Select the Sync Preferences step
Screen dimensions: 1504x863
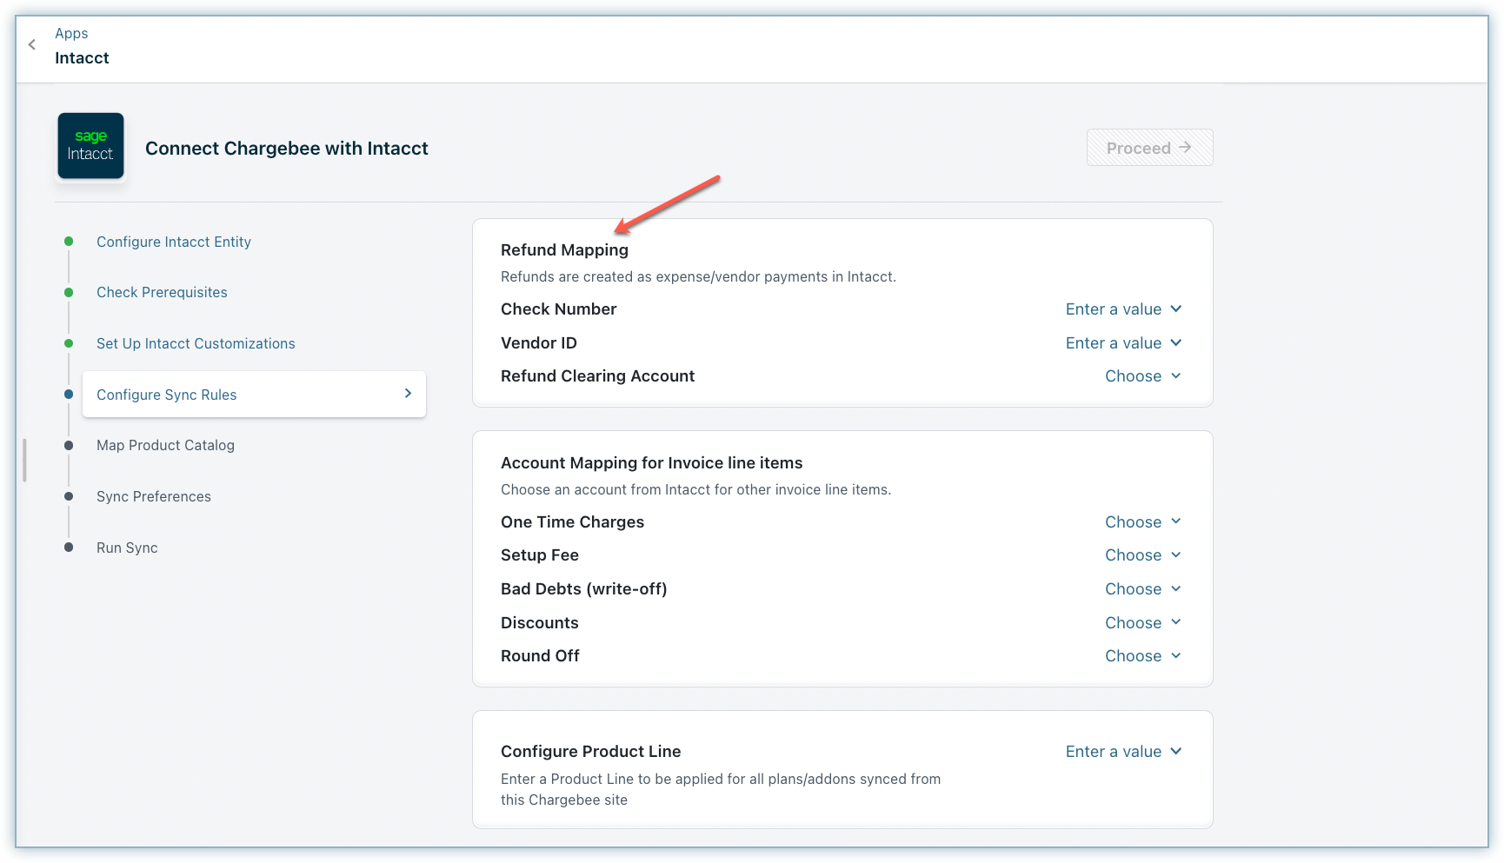pyautogui.click(x=154, y=496)
